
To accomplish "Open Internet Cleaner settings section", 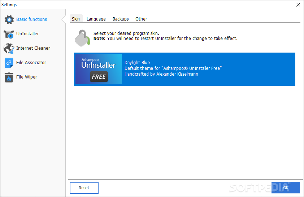I will pos(33,48).
